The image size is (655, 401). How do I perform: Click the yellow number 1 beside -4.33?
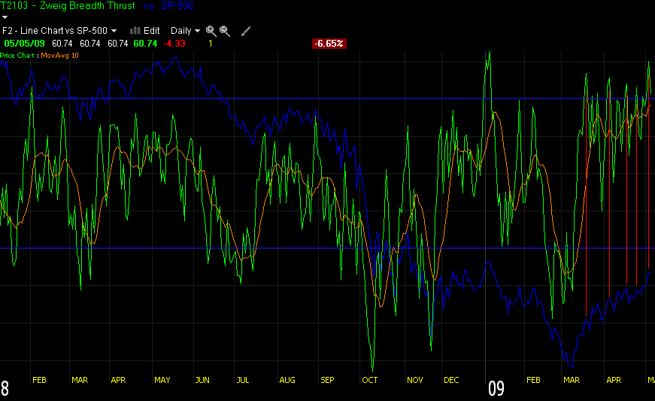[x=211, y=44]
